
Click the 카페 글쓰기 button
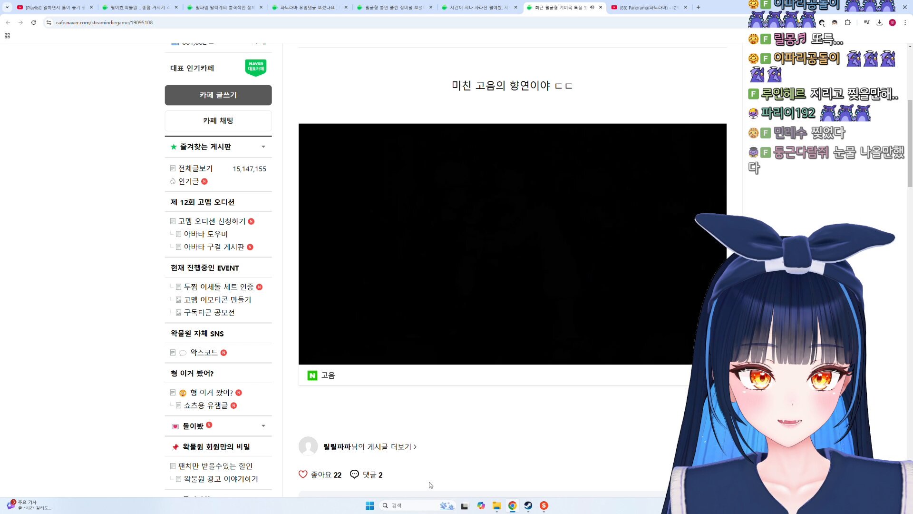pyautogui.click(x=218, y=95)
